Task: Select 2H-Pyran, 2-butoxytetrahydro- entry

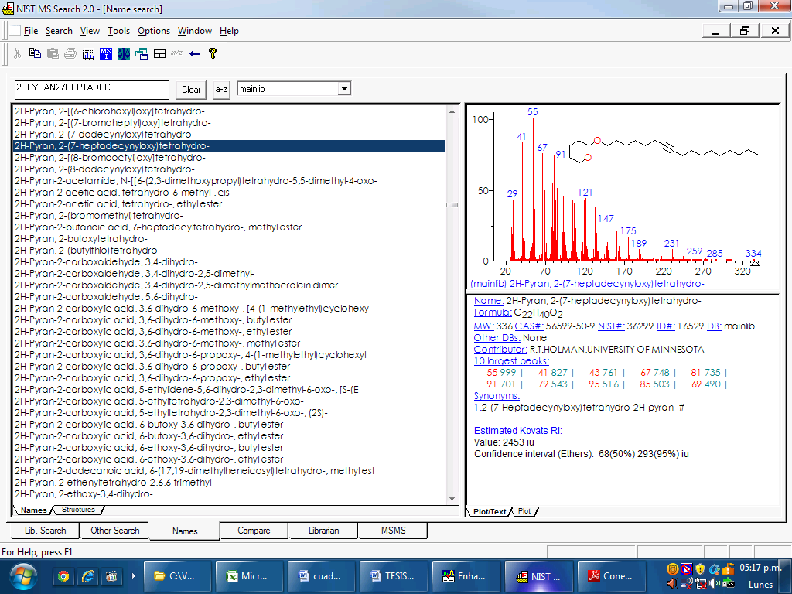Action: (229, 239)
